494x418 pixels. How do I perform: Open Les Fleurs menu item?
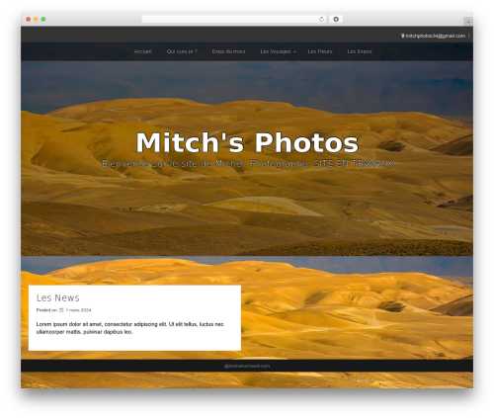pyautogui.click(x=320, y=51)
